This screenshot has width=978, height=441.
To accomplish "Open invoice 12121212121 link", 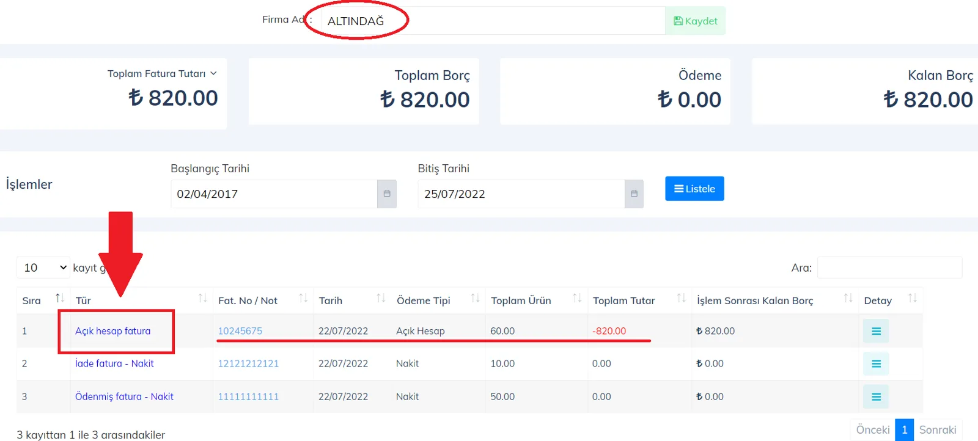I will (248, 363).
